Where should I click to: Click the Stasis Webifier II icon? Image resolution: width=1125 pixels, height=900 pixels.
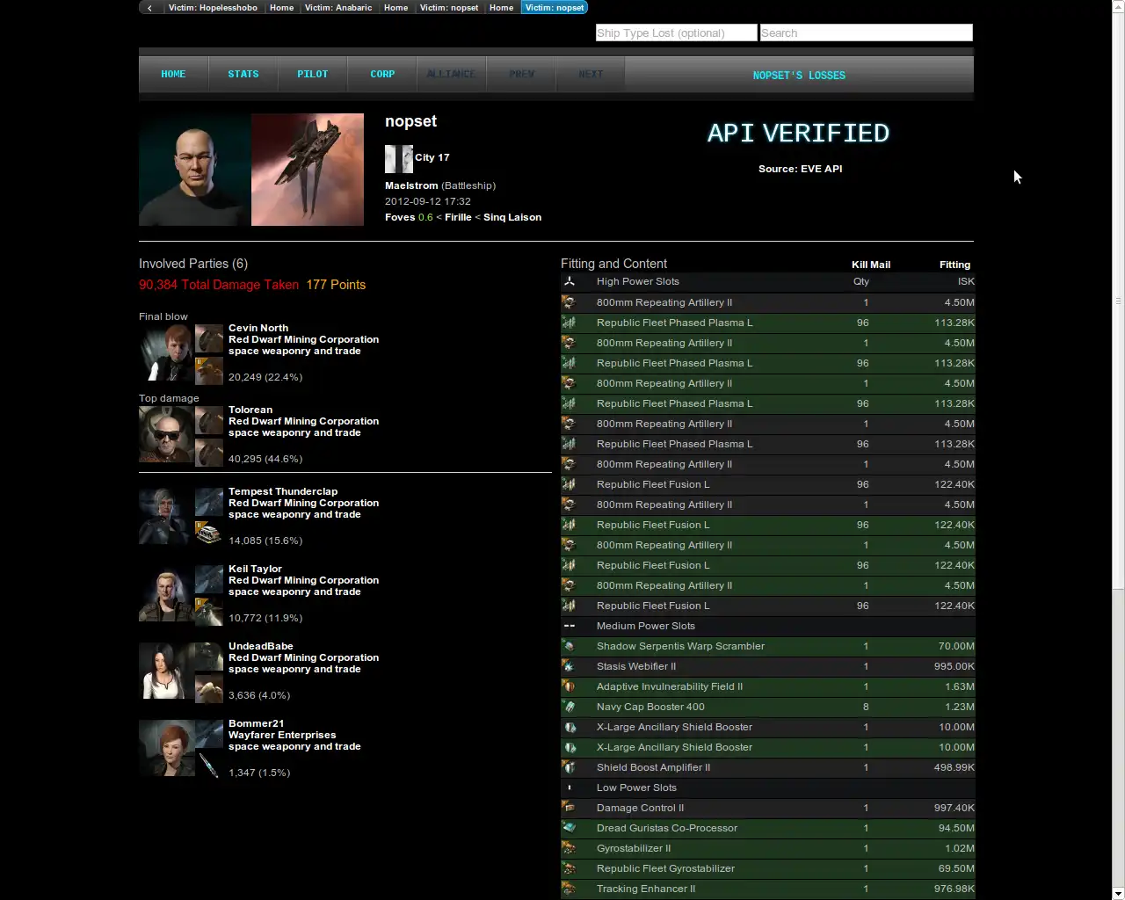coord(570,667)
